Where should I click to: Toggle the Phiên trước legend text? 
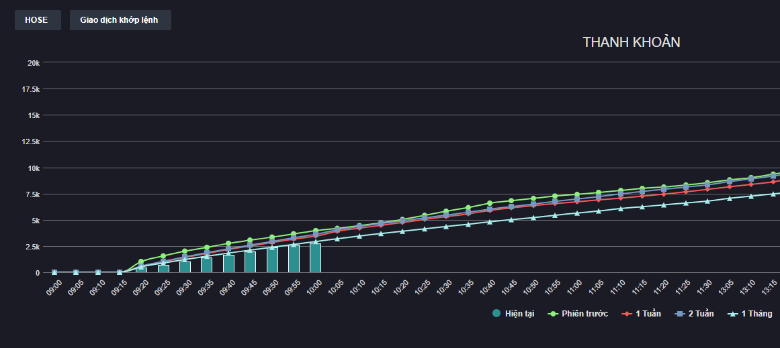584,314
